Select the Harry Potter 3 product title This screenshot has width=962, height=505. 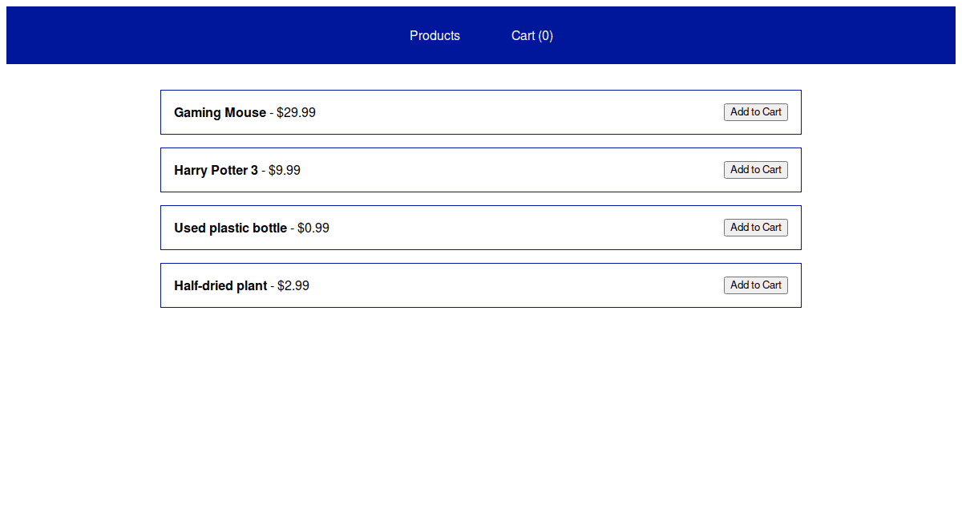point(216,170)
